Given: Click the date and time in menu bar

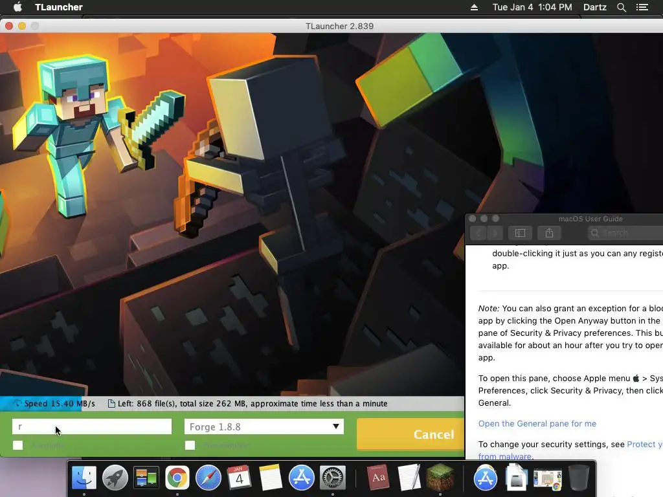Looking at the screenshot, I should click(x=532, y=7).
